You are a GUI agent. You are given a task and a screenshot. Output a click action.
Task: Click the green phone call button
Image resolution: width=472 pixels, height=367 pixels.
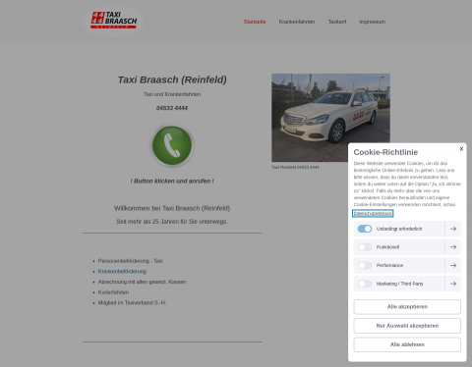[172, 145]
